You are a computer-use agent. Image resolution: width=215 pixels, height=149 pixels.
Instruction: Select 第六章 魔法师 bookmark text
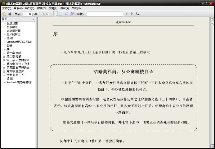tap(15, 71)
